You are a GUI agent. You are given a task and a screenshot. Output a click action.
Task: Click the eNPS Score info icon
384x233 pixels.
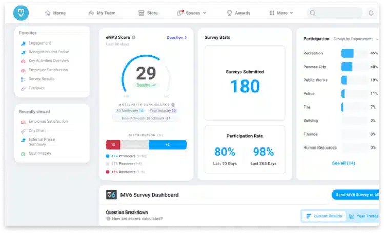[134, 37]
